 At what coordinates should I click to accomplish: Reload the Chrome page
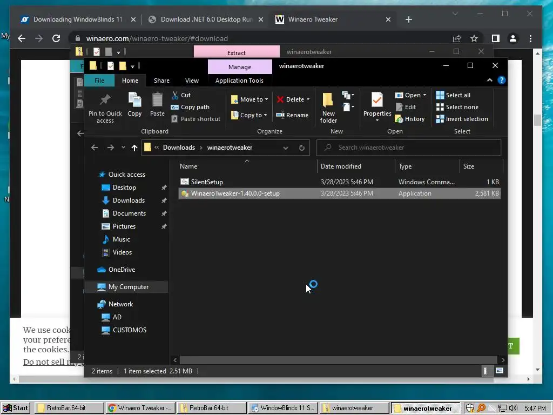click(x=56, y=38)
